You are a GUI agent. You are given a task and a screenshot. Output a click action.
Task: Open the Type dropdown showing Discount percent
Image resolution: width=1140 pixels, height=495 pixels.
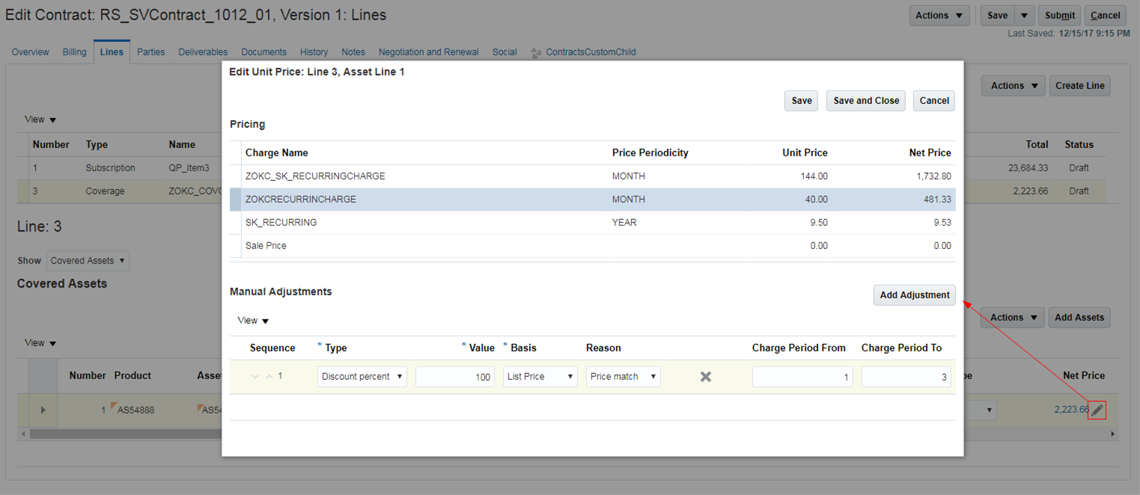click(x=362, y=377)
